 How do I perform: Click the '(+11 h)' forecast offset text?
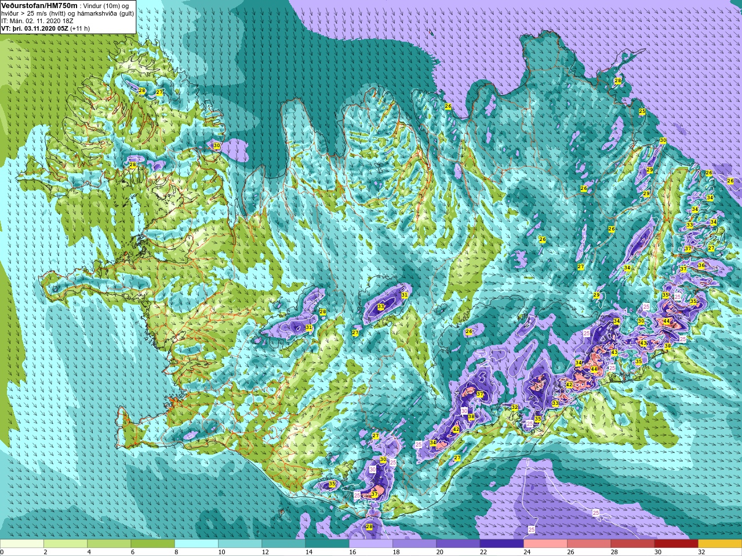click(x=80, y=28)
